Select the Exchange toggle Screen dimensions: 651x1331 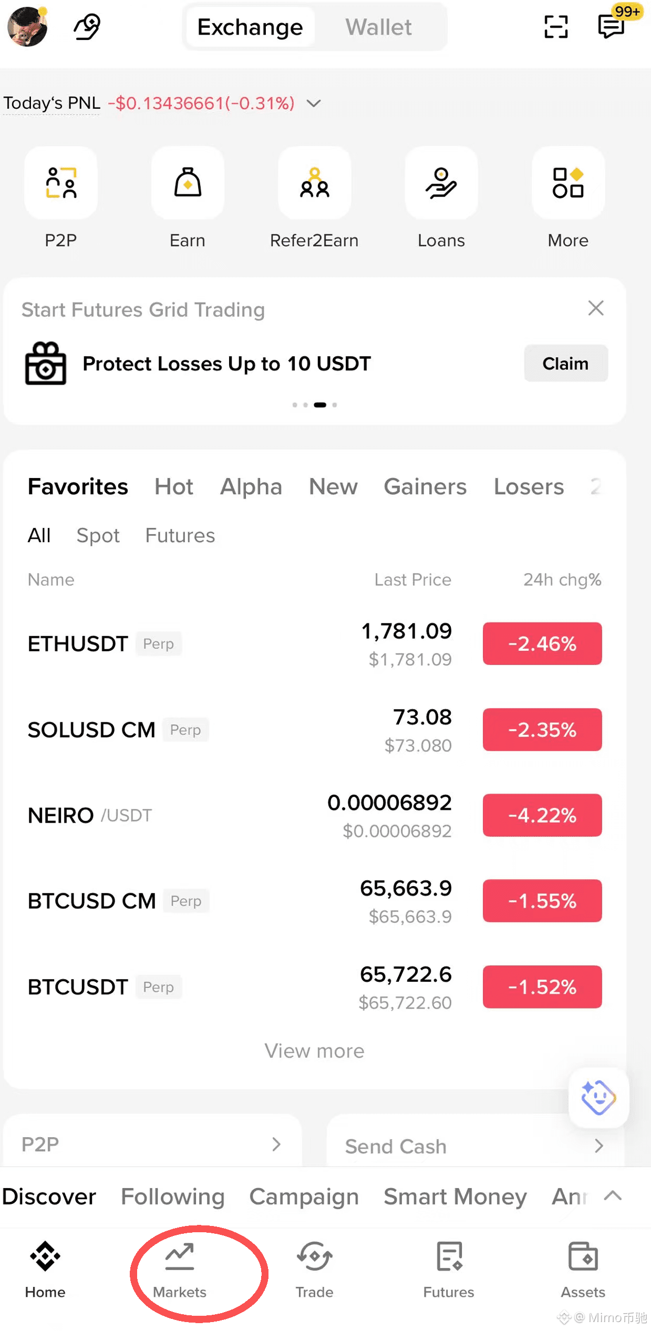click(250, 27)
